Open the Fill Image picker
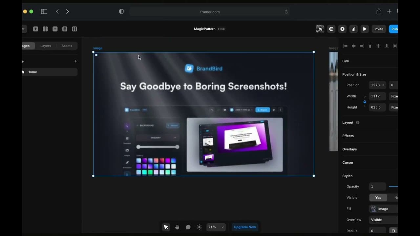This screenshot has height=236, width=420. [x=383, y=209]
